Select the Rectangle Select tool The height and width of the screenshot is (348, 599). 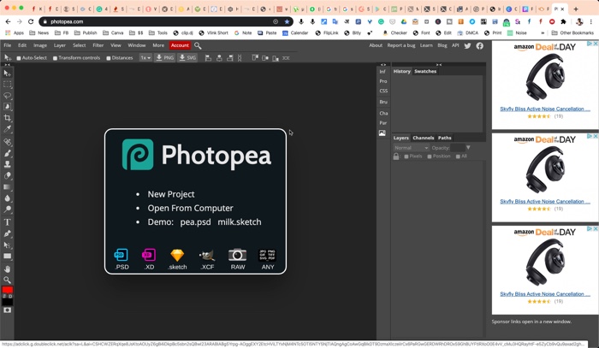7,85
